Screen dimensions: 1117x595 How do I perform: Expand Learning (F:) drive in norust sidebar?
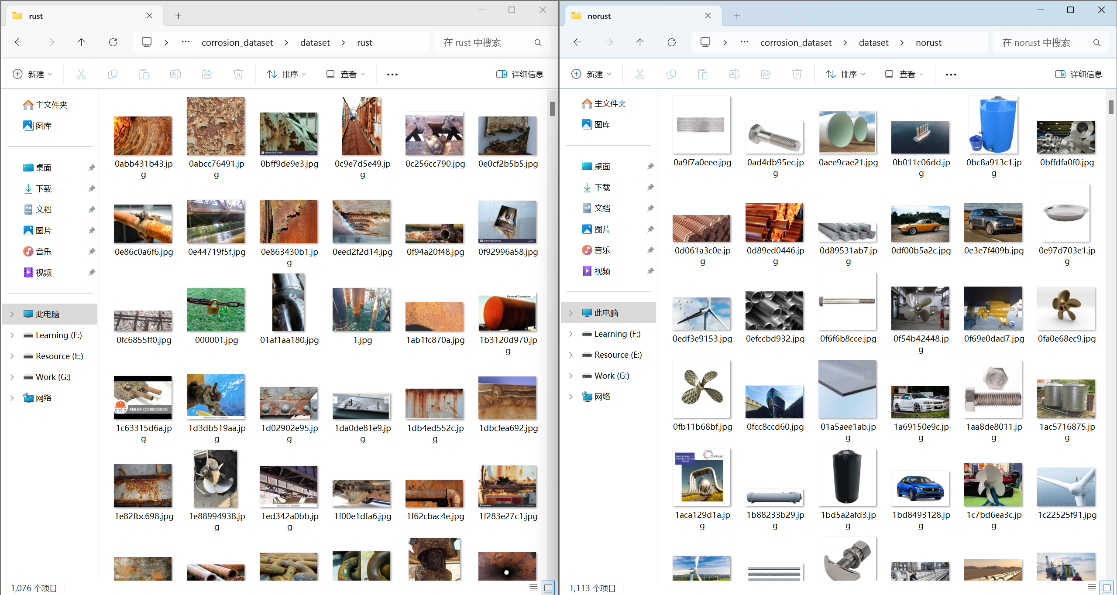[571, 334]
